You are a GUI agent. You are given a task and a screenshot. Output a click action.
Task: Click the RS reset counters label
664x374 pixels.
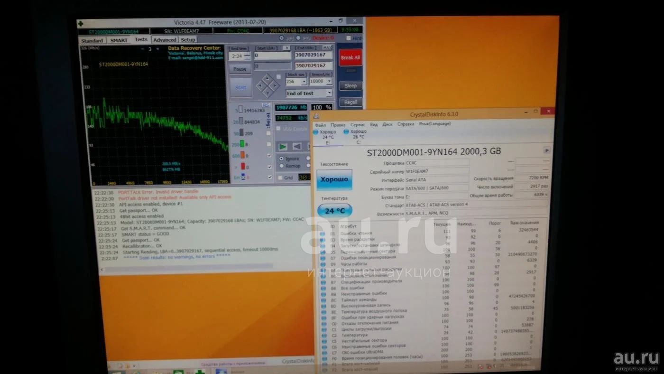[x=266, y=105]
